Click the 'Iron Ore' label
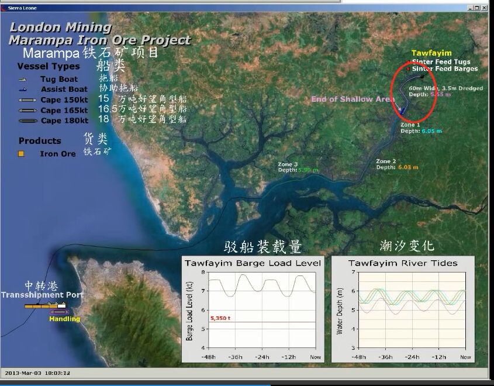 (58, 154)
